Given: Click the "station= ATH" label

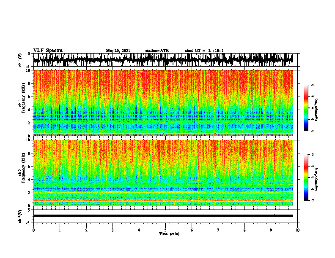Looking at the screenshot, I should tap(157, 51).
